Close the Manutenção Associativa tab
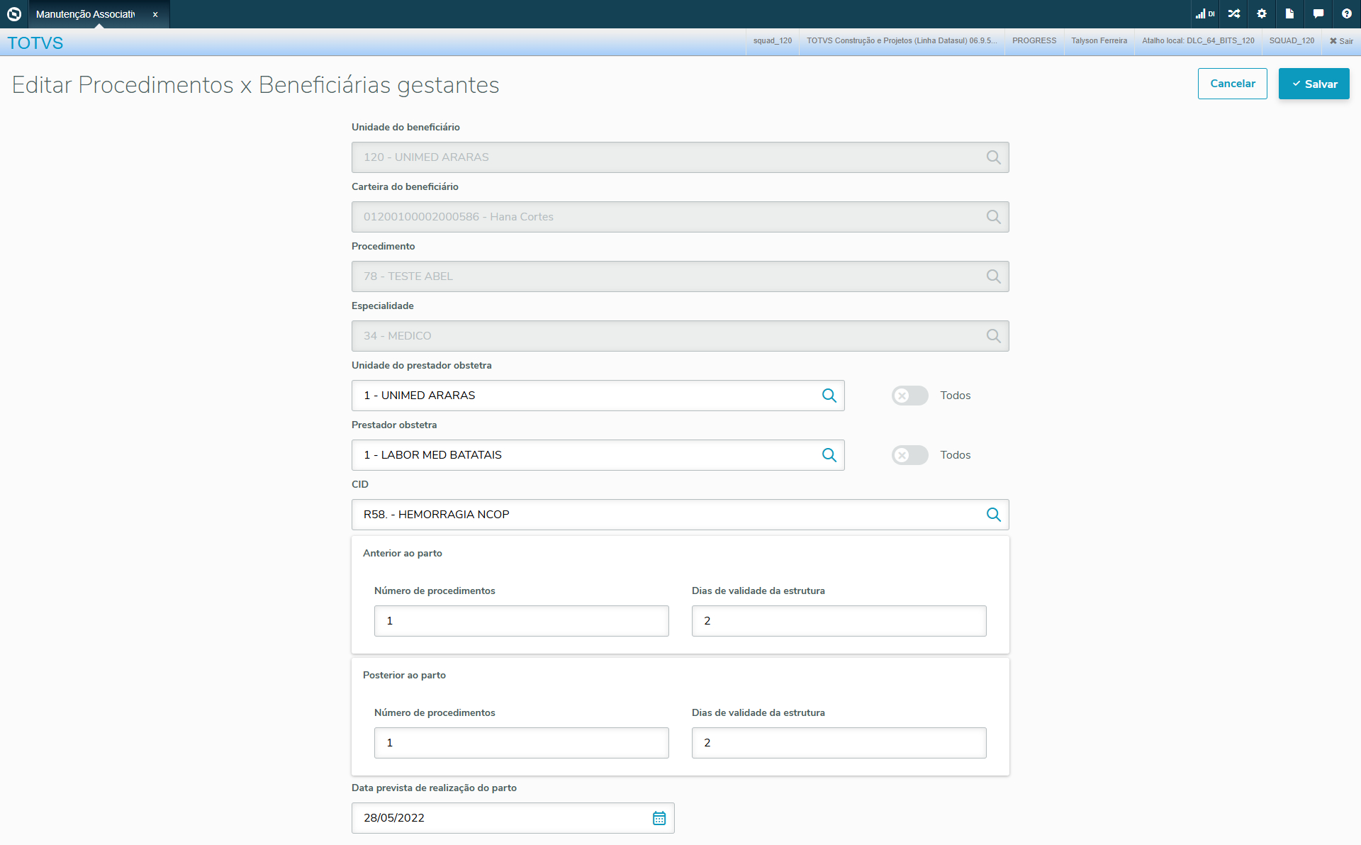Image resolution: width=1361 pixels, height=845 pixels. point(155,14)
